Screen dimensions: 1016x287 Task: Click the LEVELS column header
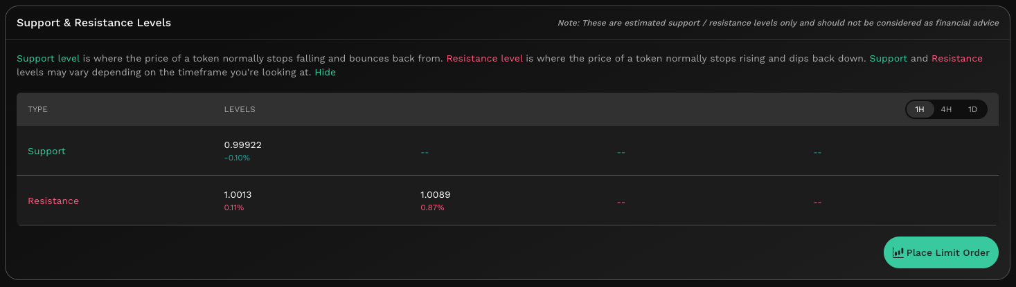click(240, 109)
